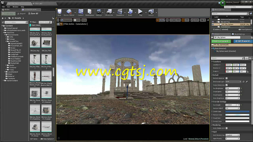Click the Import button
253x142 pixels.
coord(22,14)
